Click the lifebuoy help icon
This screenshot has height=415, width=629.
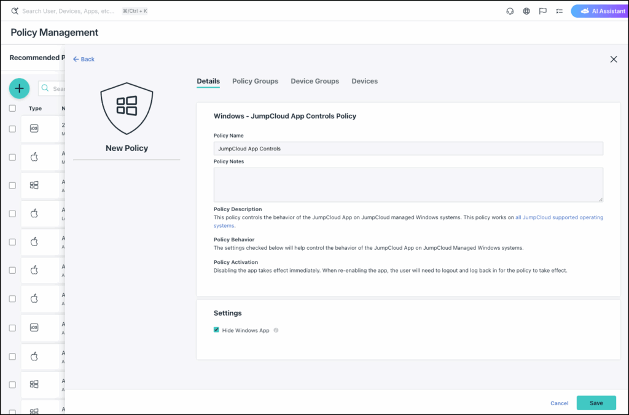[x=526, y=11]
